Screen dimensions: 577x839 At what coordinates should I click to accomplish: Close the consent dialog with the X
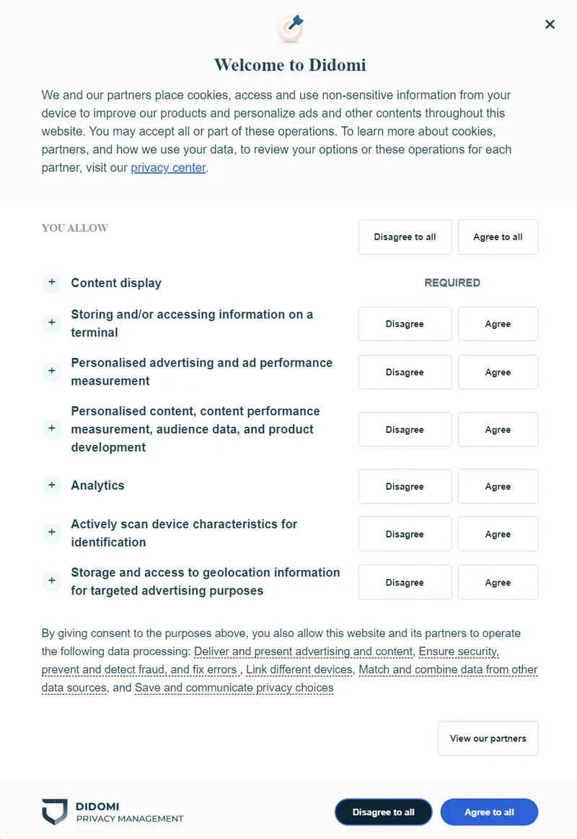(x=550, y=24)
